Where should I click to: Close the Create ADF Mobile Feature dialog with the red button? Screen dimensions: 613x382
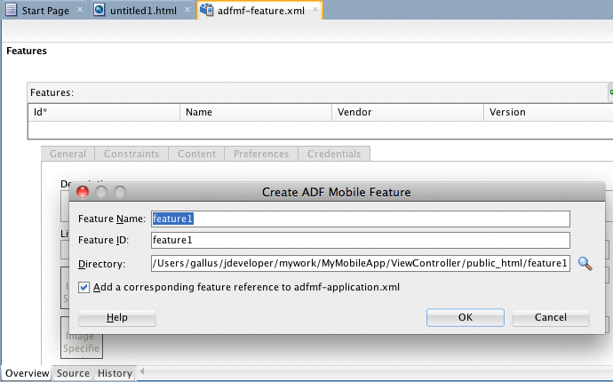click(x=83, y=192)
